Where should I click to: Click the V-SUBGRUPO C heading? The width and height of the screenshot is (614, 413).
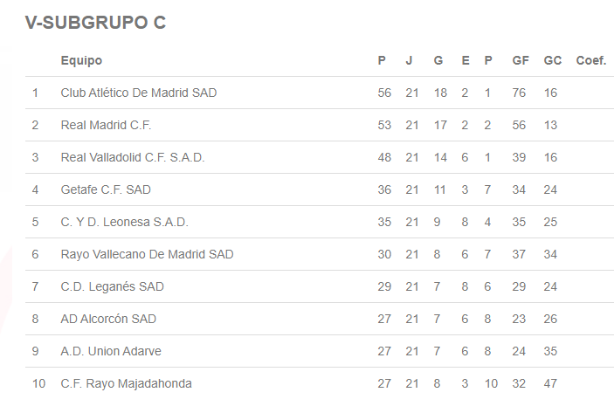95,23
